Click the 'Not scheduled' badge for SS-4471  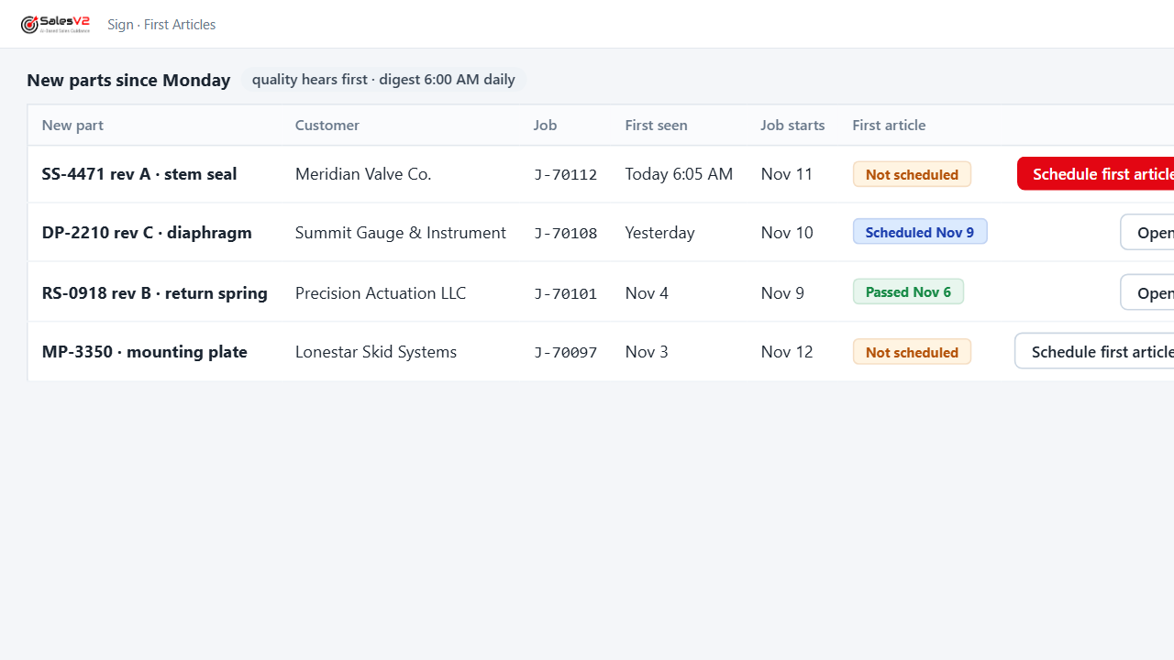coord(912,174)
